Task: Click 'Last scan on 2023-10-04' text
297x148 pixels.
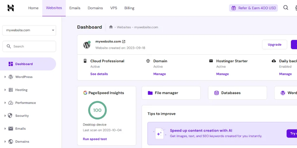Action: [102, 130]
